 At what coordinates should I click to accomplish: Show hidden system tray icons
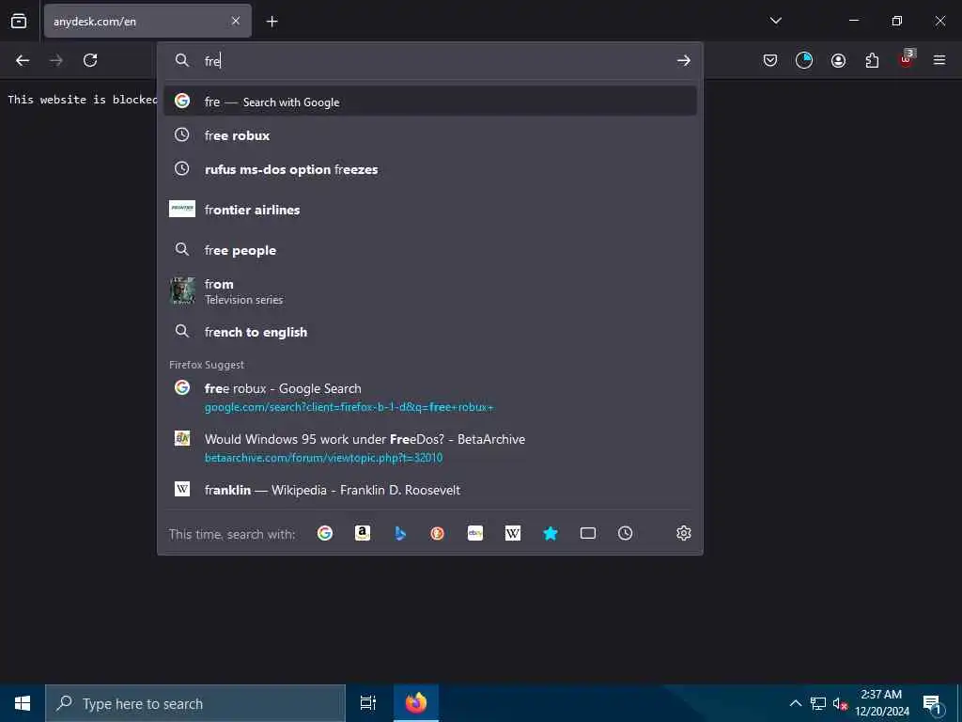[x=795, y=703]
